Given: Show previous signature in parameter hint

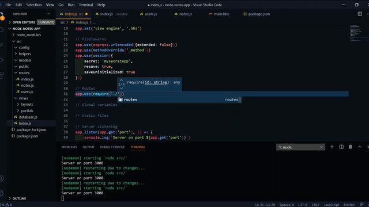Looking at the screenshot, I should (x=122, y=80).
